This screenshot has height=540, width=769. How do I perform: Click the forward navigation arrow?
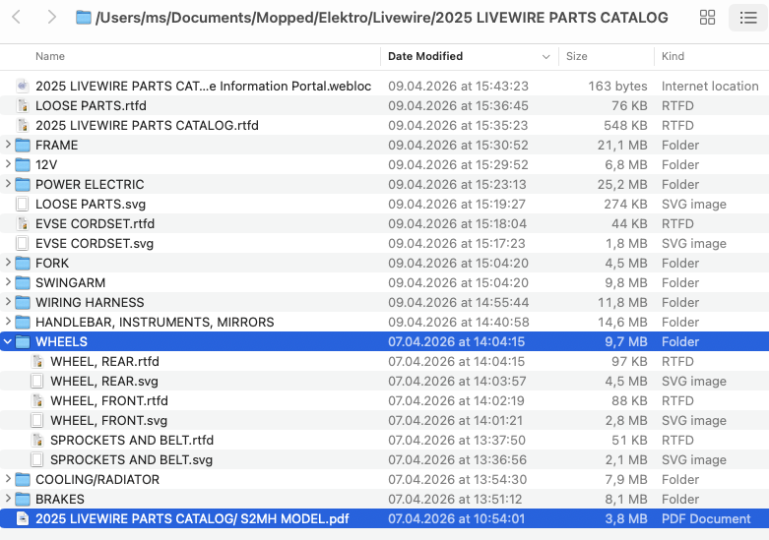click(51, 17)
